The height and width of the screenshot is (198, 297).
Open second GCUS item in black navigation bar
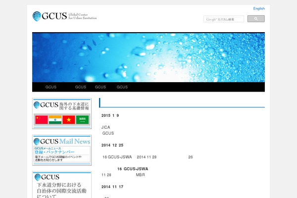coord(81,87)
